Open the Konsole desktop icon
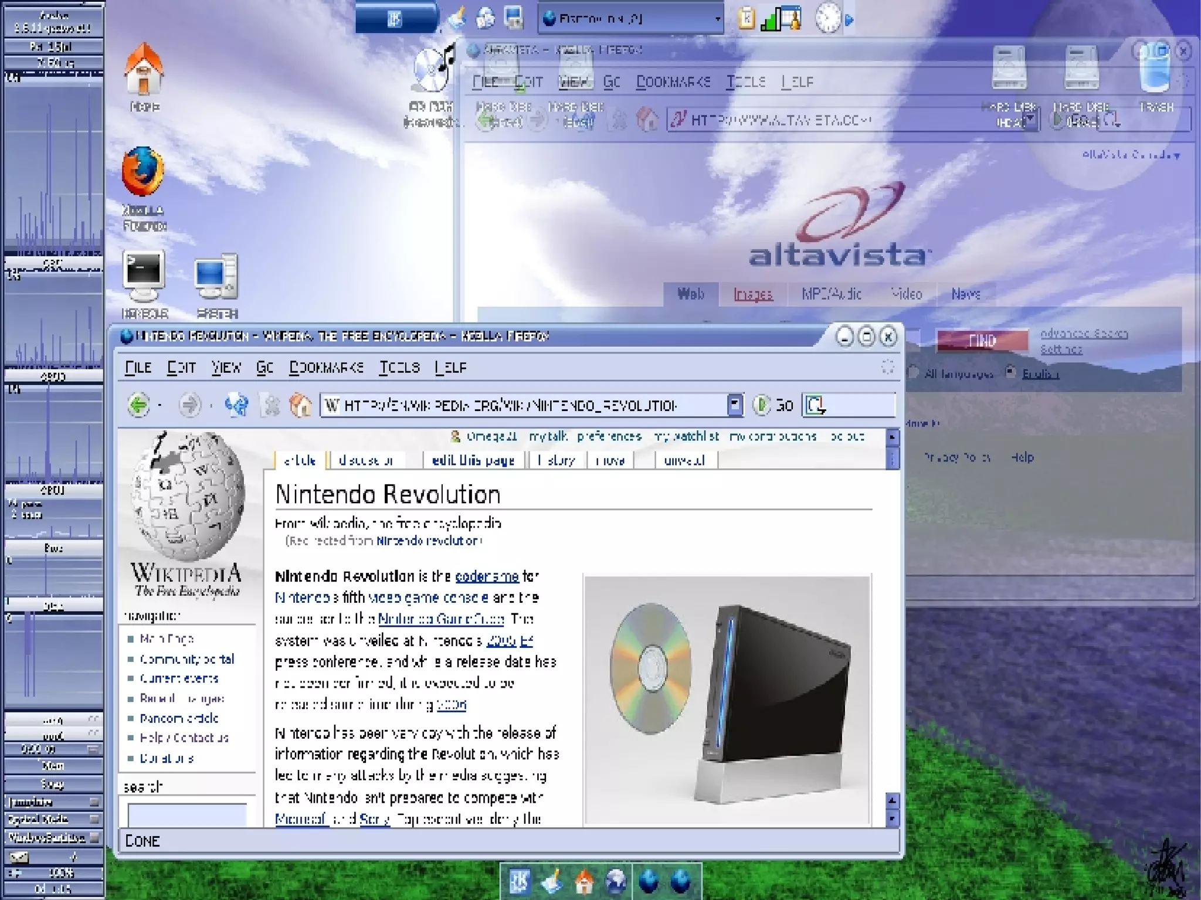The width and height of the screenshot is (1201, 900). click(x=144, y=277)
